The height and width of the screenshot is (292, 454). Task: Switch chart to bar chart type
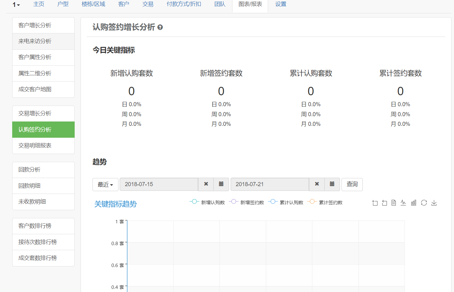tap(413, 203)
